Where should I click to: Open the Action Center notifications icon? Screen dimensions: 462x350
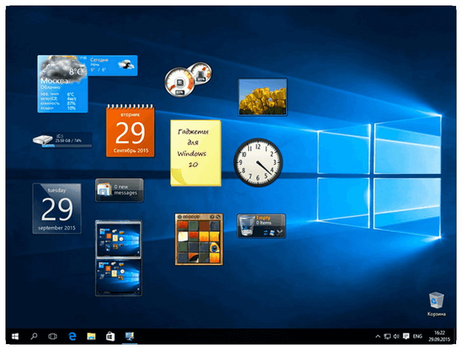pos(406,336)
